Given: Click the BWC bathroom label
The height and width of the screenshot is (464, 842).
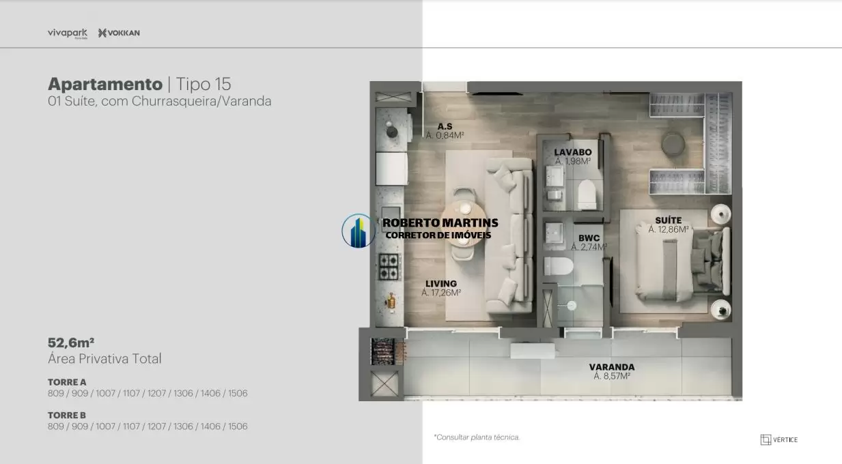Looking at the screenshot, I should tap(589, 238).
